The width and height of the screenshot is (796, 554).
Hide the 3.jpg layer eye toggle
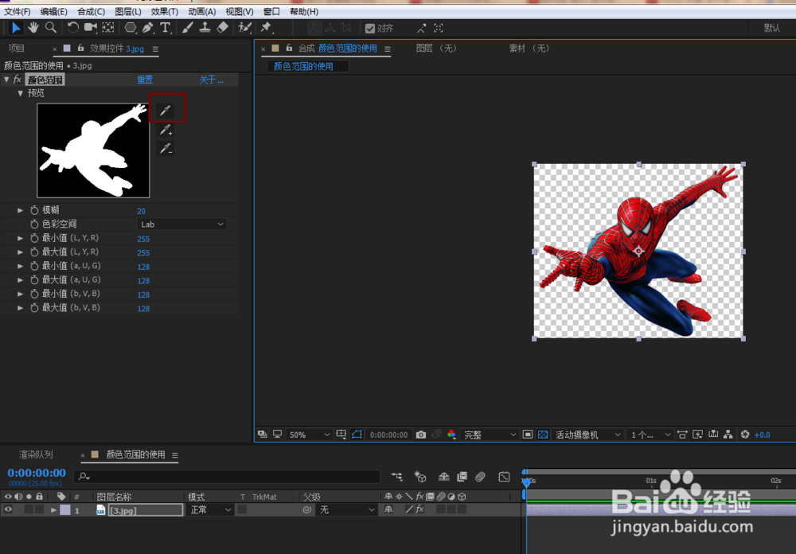(x=8, y=509)
